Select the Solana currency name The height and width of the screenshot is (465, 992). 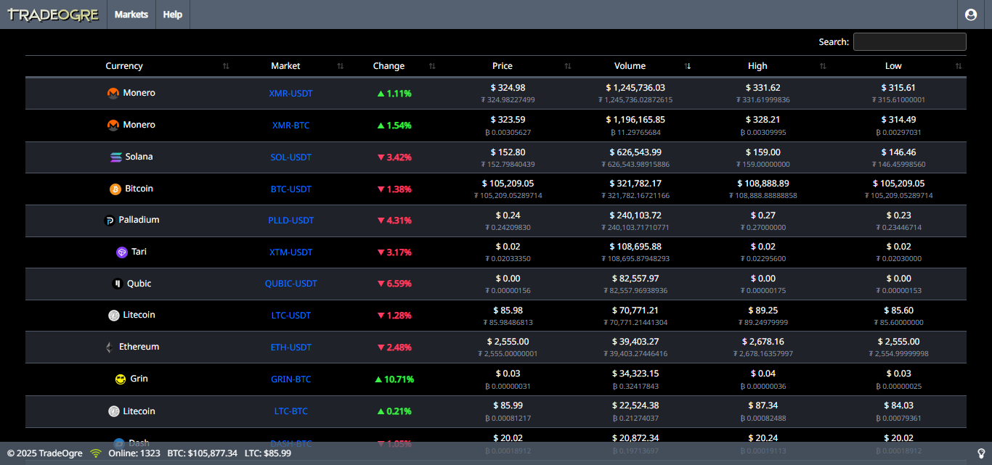pyautogui.click(x=139, y=157)
